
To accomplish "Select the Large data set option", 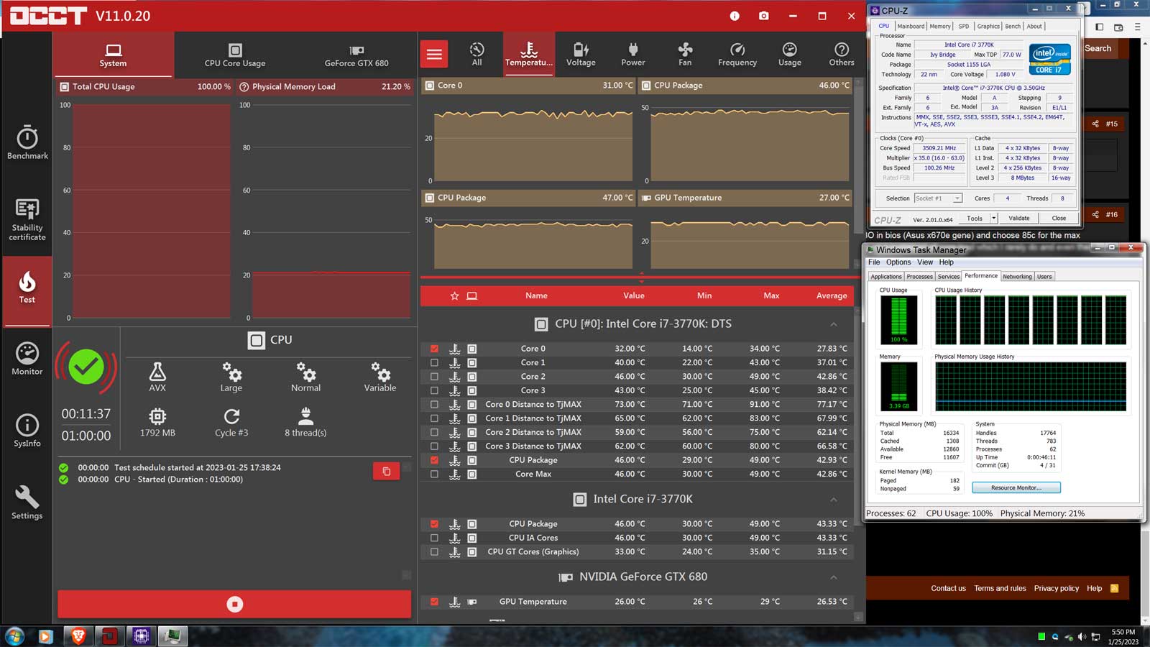I will (x=231, y=377).
